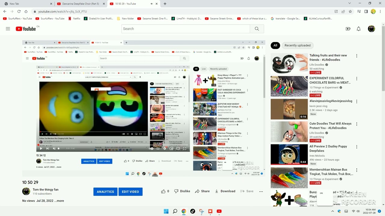385x216 pixels.
Task: Open the All Preview 2 Dudley Puppy thumbnail
Action: point(289,154)
